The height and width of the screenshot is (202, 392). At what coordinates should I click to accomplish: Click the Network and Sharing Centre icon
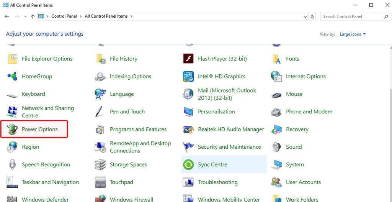pyautogui.click(x=13, y=112)
